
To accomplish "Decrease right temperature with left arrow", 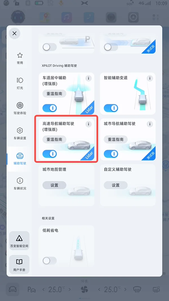I will point(99,289).
